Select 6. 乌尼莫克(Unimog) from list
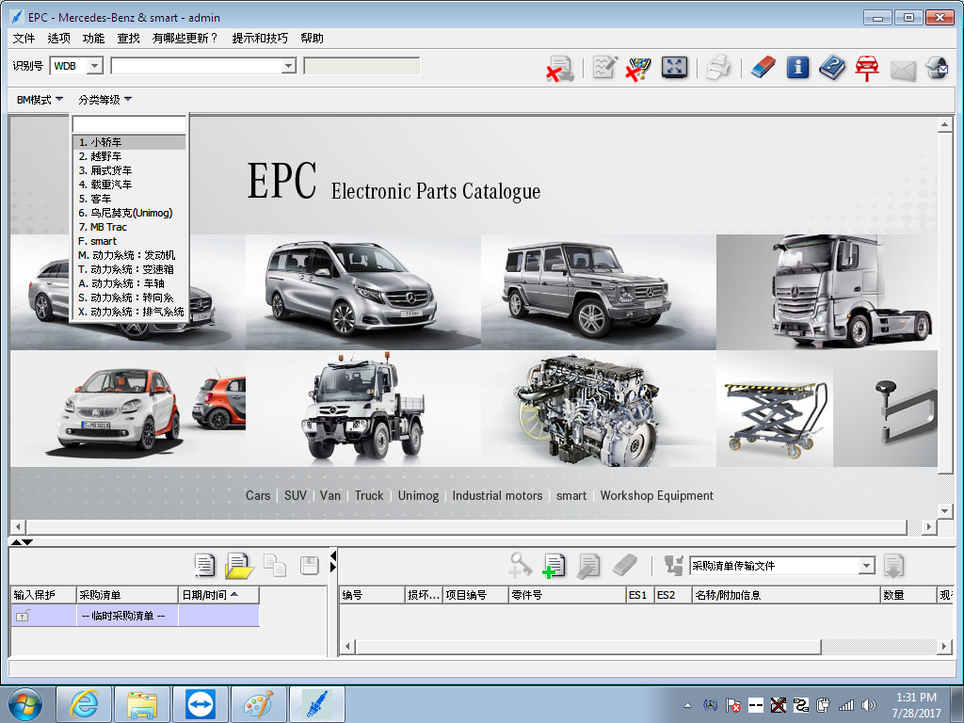Viewport: 964px width, 723px height. coord(129,213)
